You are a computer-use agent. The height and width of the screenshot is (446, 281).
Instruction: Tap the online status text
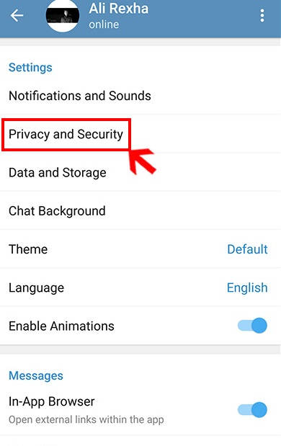point(104,24)
